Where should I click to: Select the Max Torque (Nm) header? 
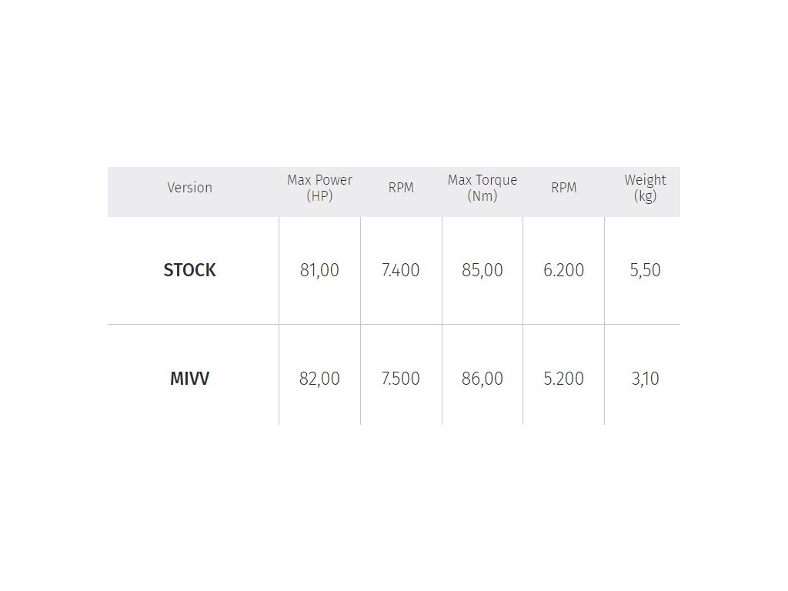pyautogui.click(x=482, y=188)
